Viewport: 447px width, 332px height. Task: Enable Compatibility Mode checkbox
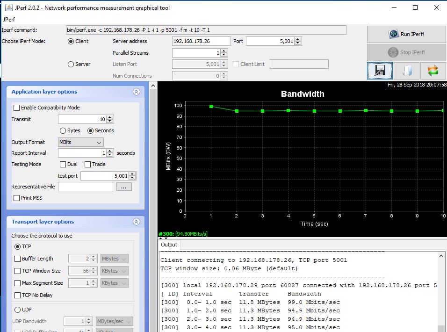click(x=16, y=108)
